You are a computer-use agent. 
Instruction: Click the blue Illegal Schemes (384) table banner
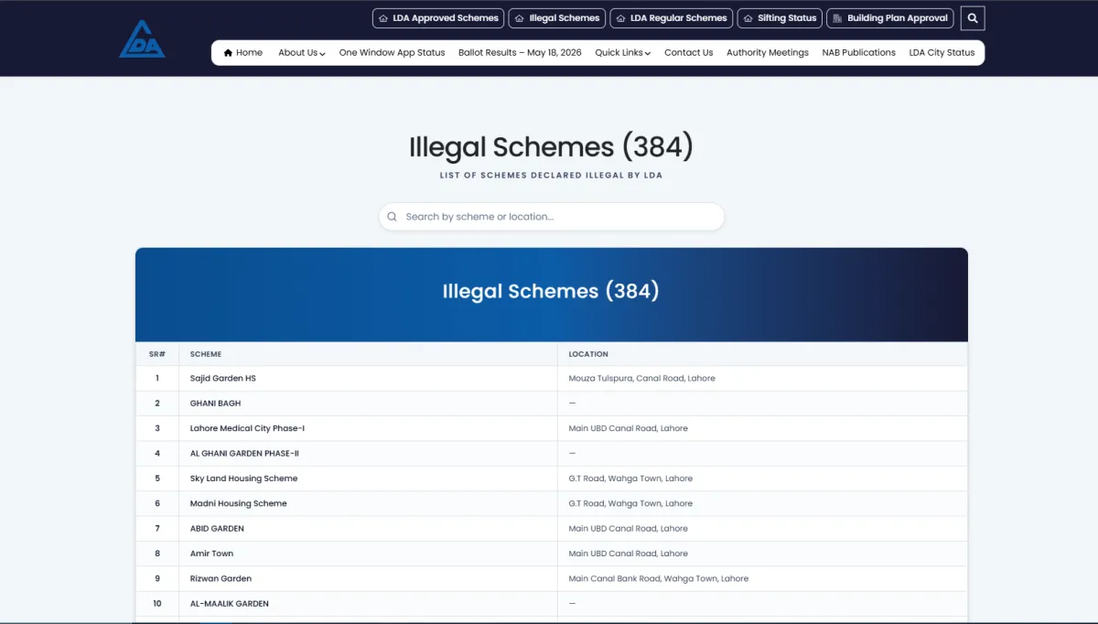(552, 294)
